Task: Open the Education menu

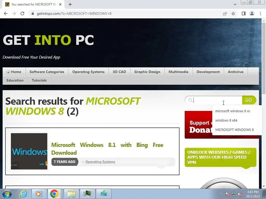Action: (15, 80)
